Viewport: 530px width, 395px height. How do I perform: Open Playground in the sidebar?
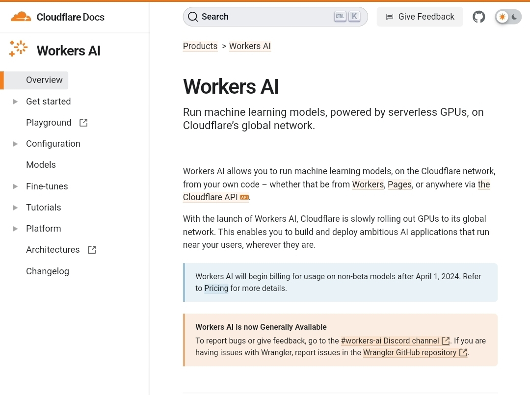(x=49, y=123)
